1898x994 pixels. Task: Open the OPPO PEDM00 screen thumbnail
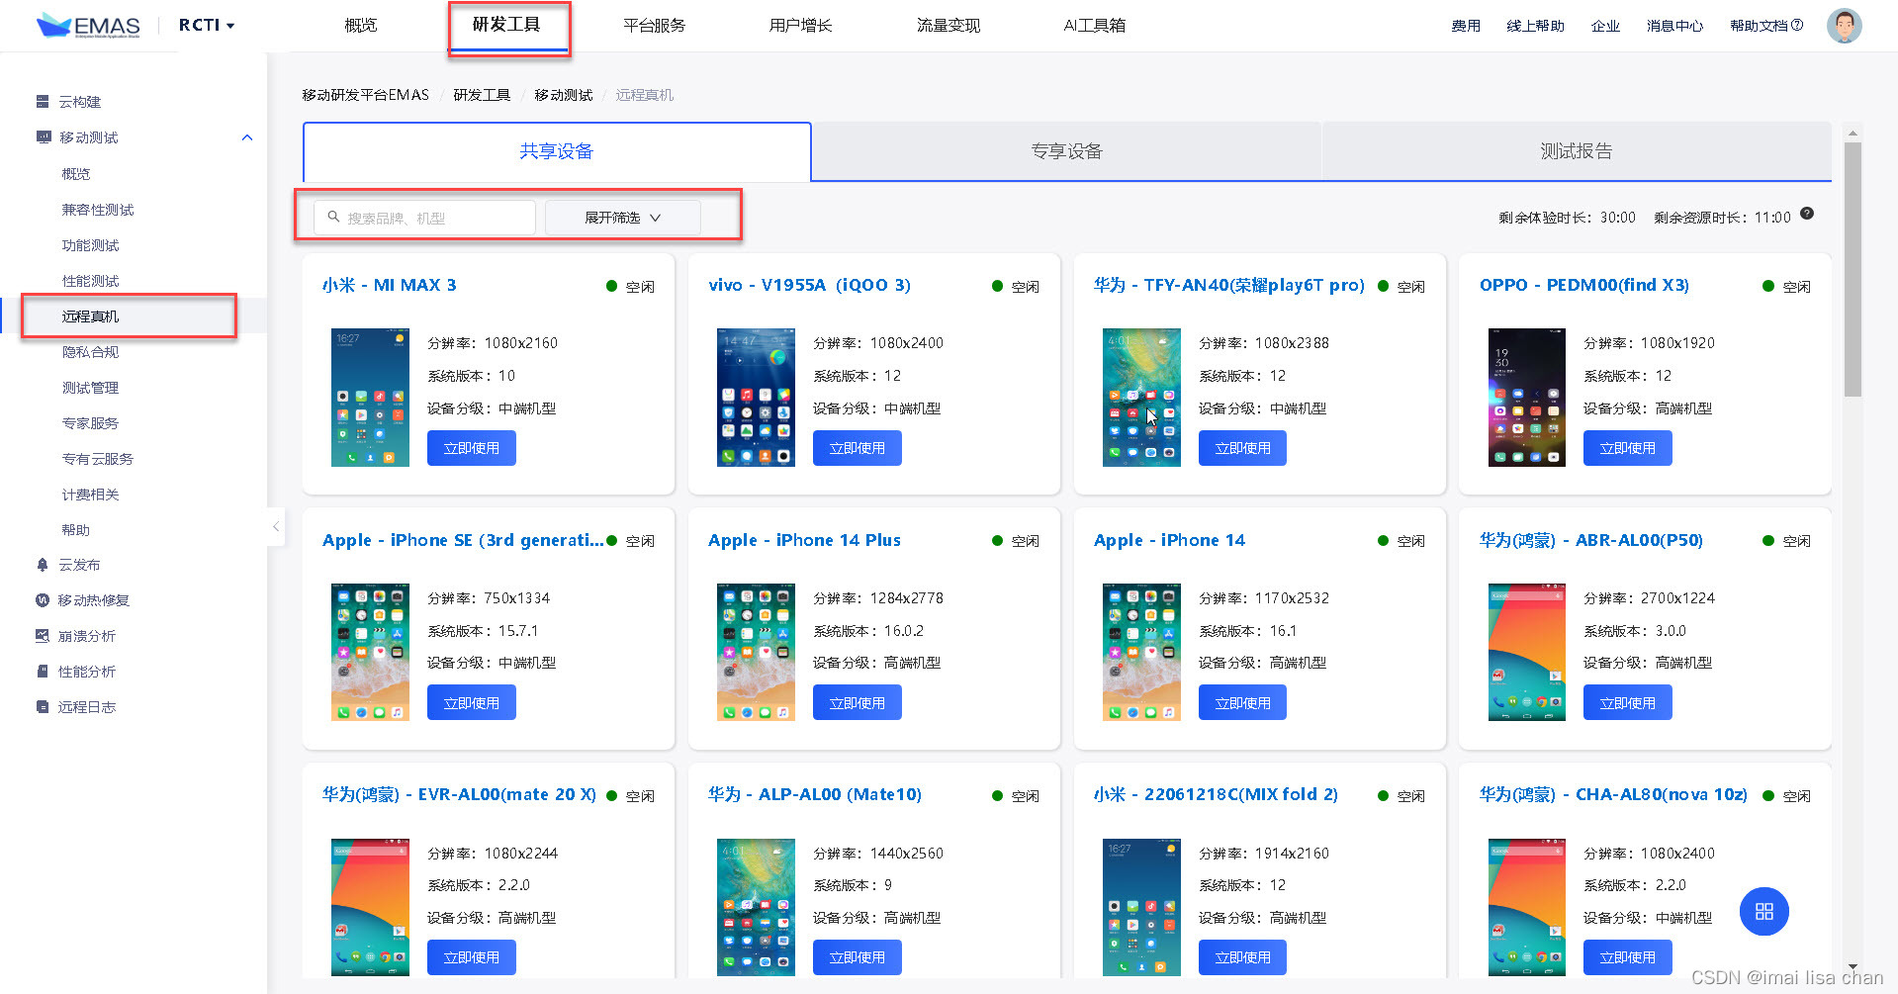click(x=1527, y=398)
